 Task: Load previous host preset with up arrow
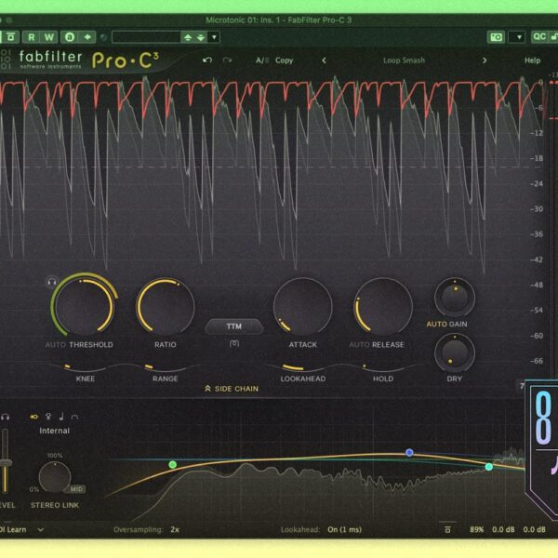point(188,37)
